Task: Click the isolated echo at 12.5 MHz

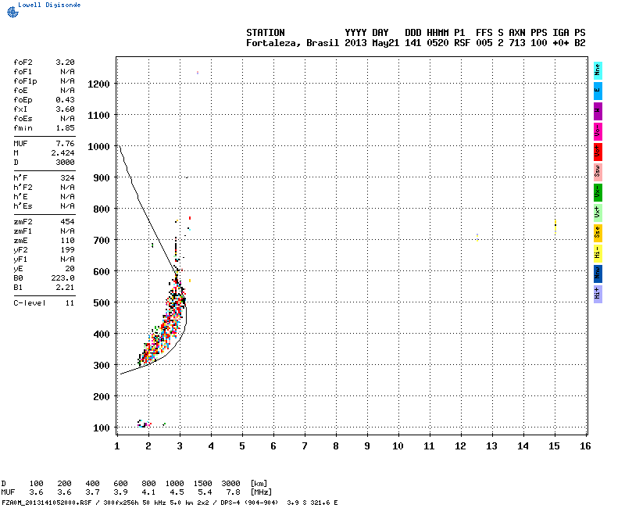Action: point(477,238)
